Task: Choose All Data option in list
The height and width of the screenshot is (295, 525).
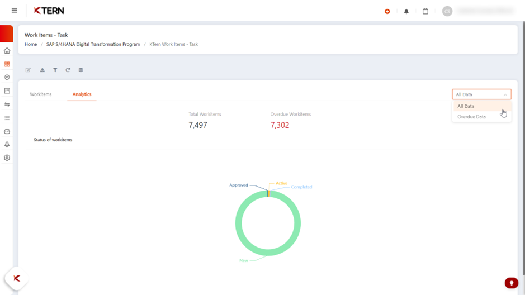Action: [482, 106]
